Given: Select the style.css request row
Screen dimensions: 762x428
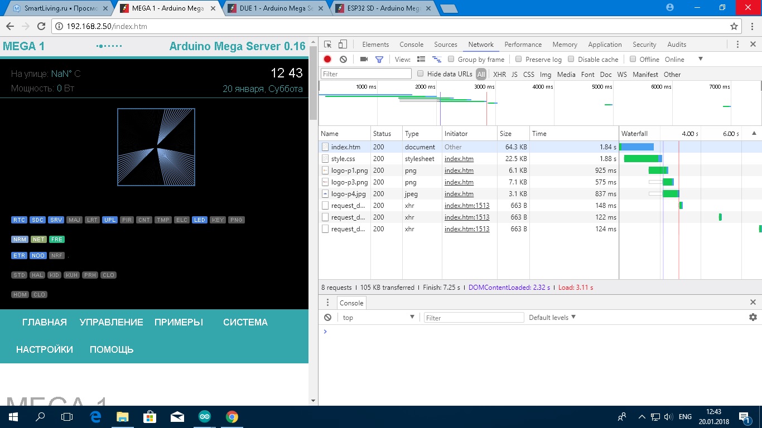Looking at the screenshot, I should 343,159.
